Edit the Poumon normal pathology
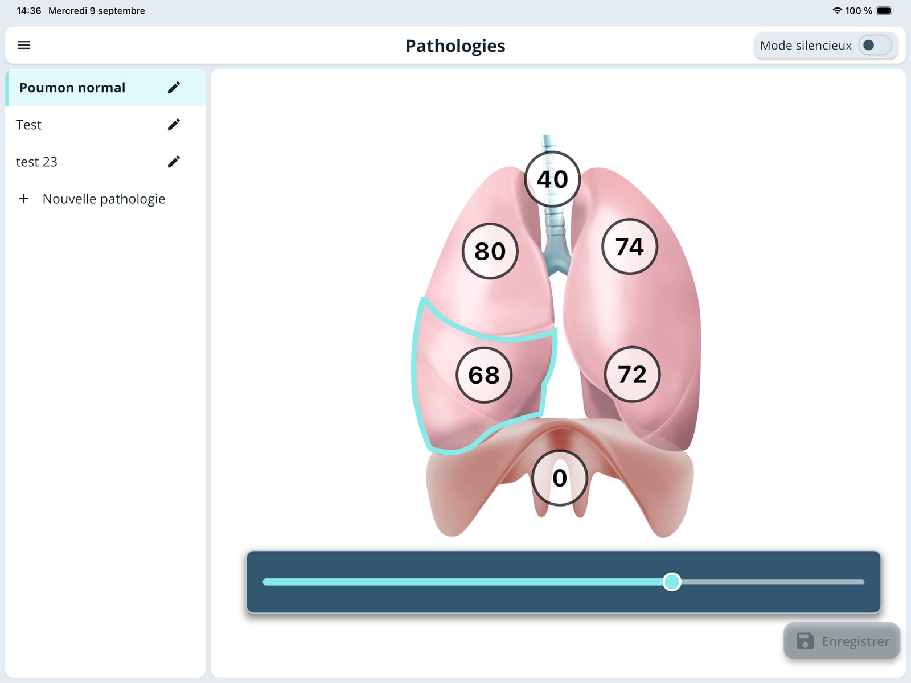 click(x=174, y=88)
